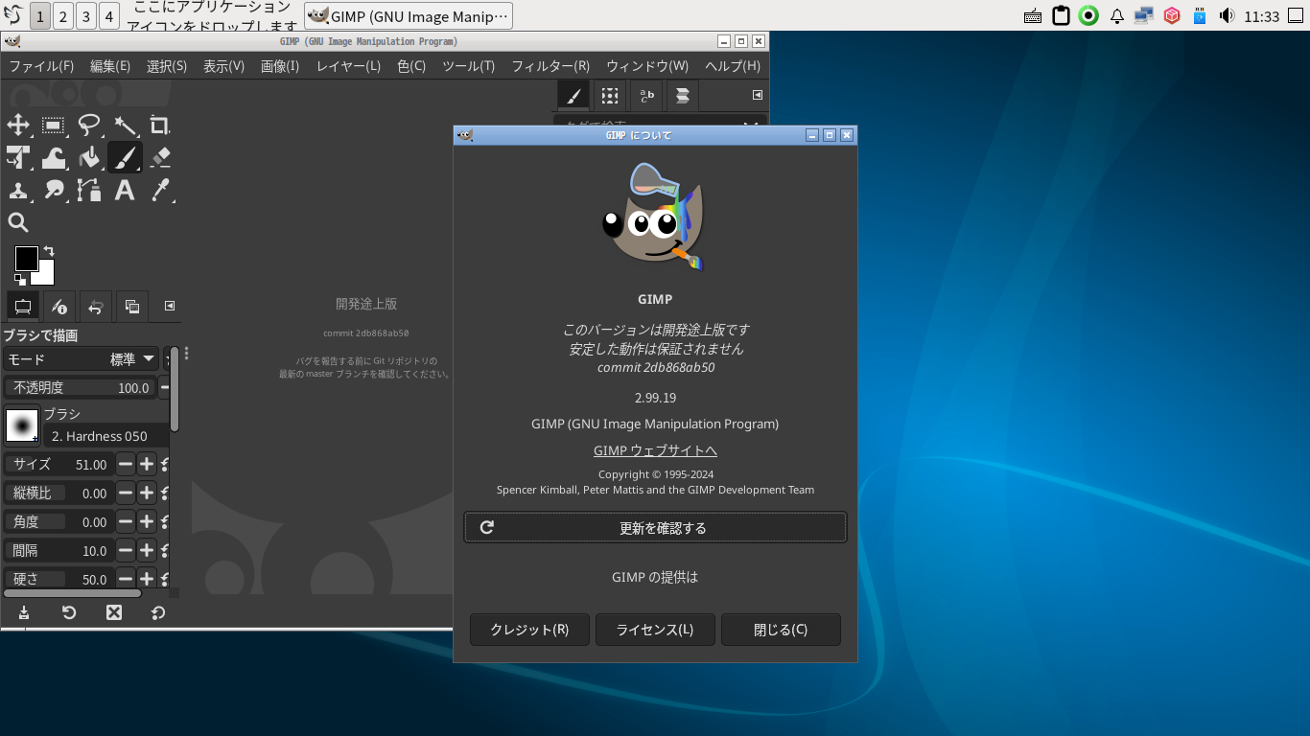Select the Crop tool

pyautogui.click(x=160, y=125)
